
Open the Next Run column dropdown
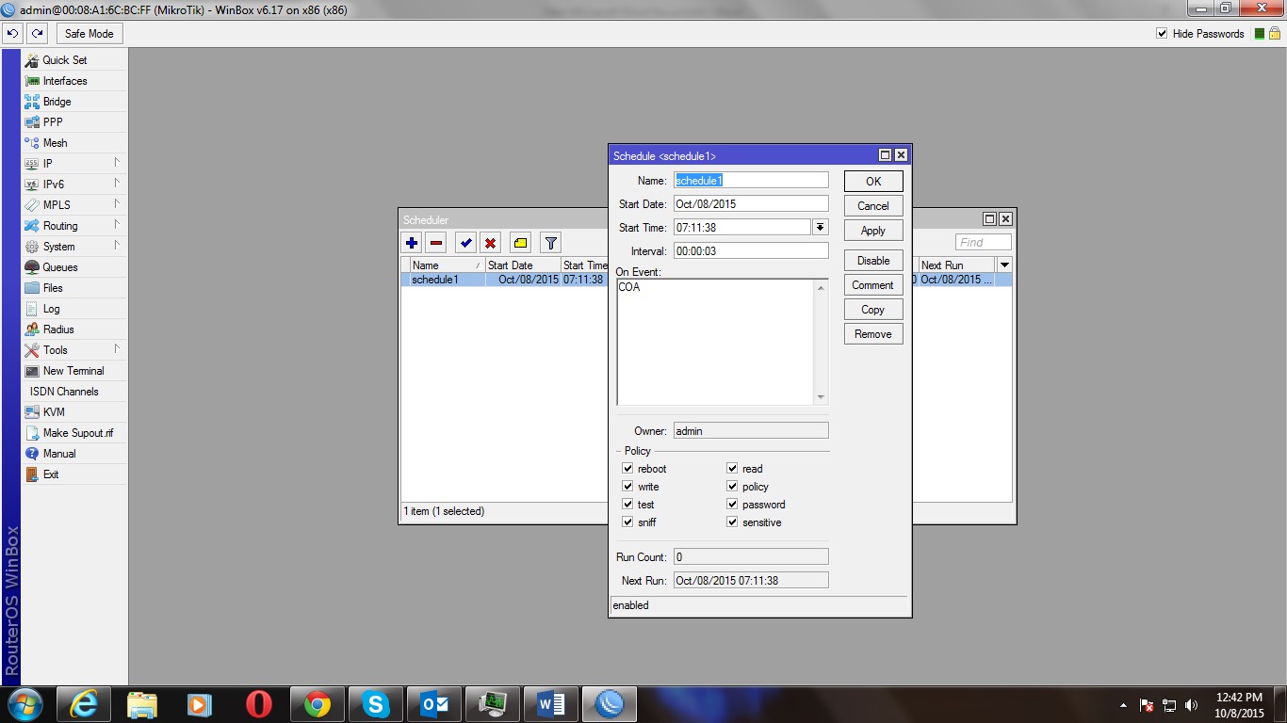1004,265
